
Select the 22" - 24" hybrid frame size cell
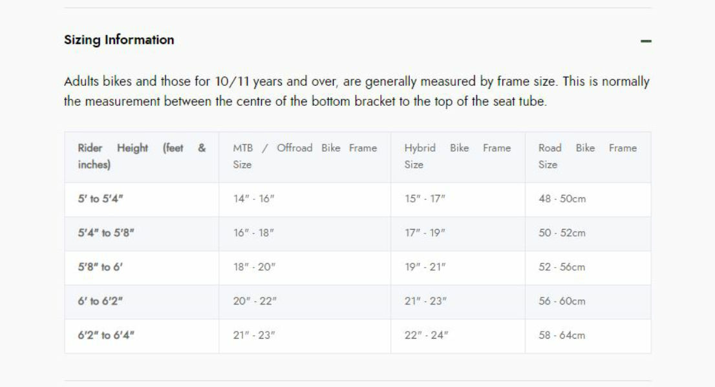point(427,336)
